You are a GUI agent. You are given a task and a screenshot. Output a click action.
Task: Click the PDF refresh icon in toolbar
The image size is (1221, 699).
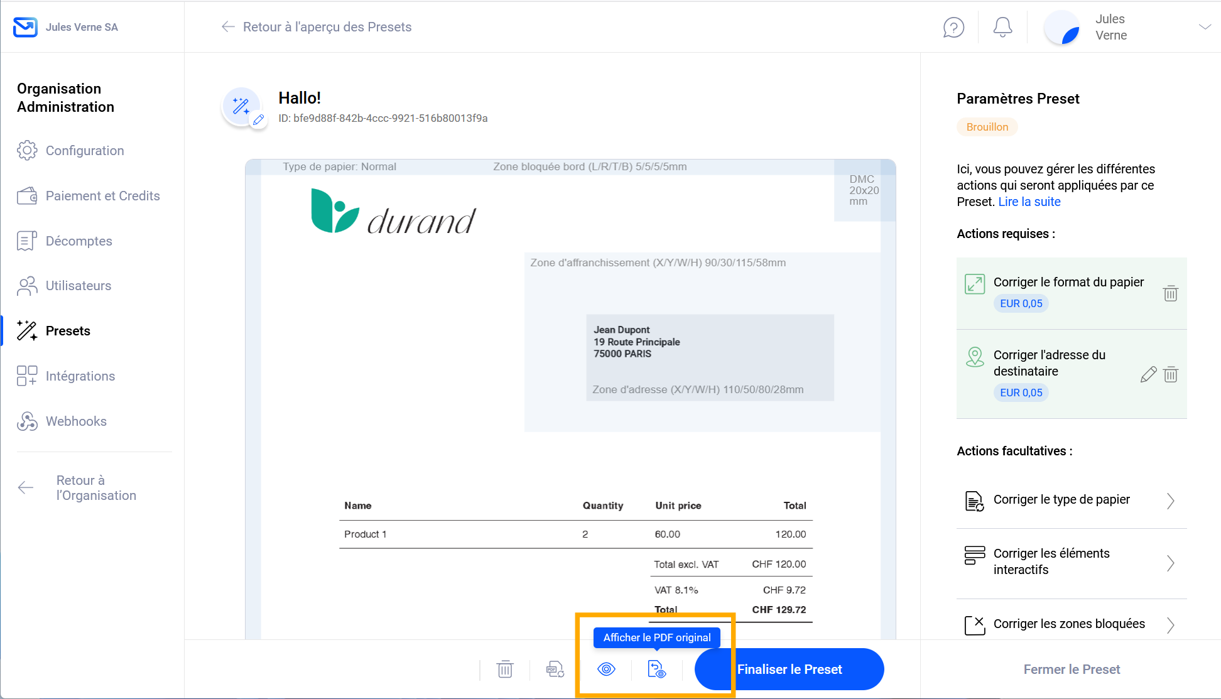555,669
